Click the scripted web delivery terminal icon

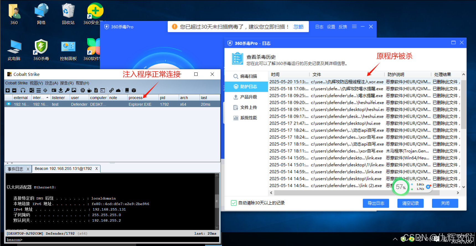pos(103,90)
